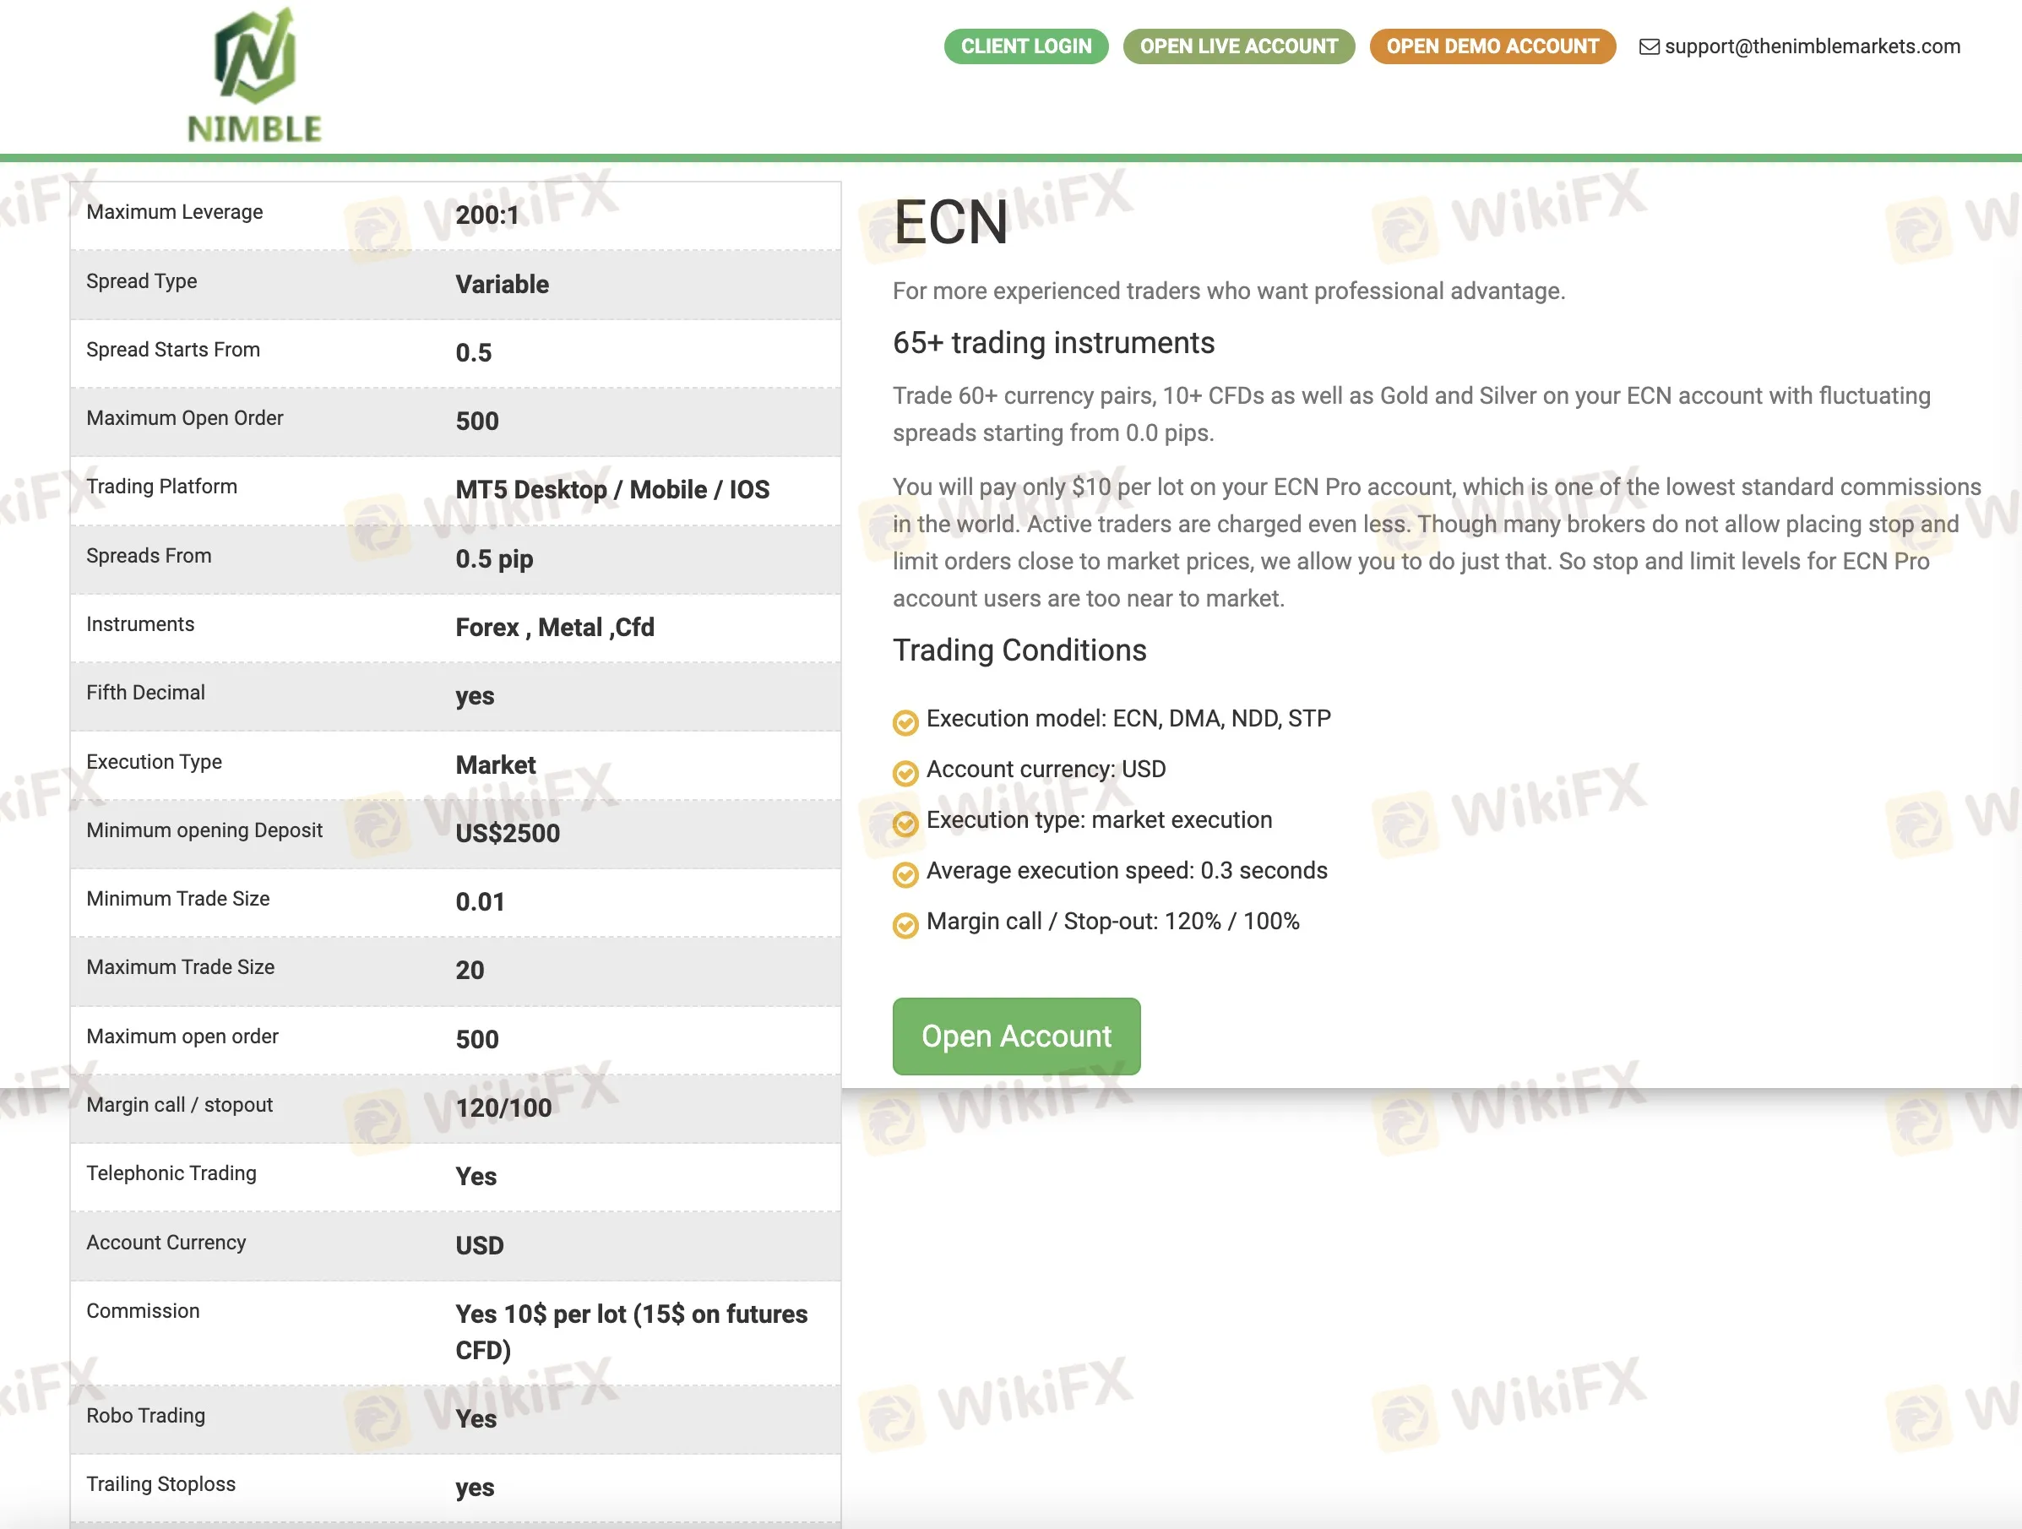The image size is (2022, 1529).
Task: Click checkmark icon beside Account currency: USD
Action: [x=905, y=774]
